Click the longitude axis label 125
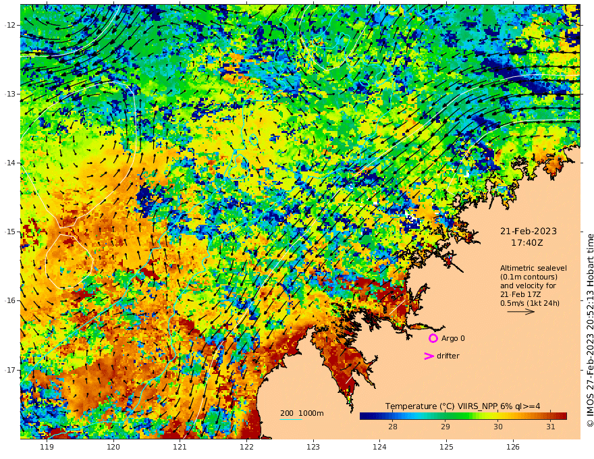 446,448
